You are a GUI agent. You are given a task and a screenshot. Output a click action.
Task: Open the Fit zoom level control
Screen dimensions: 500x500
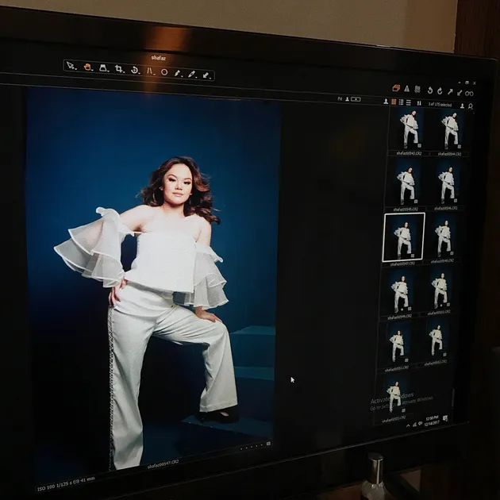340,99
